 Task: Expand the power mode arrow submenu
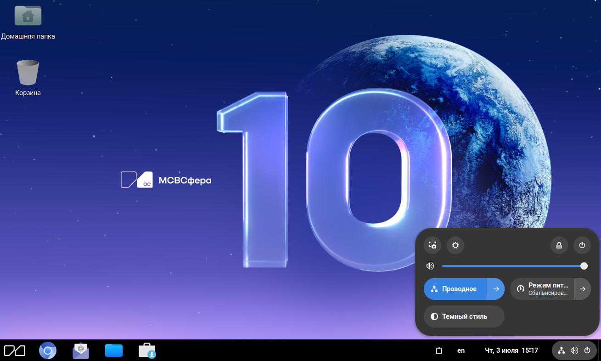tap(582, 289)
